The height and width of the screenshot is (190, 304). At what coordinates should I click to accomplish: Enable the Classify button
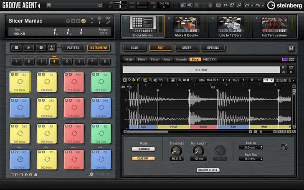143,158
